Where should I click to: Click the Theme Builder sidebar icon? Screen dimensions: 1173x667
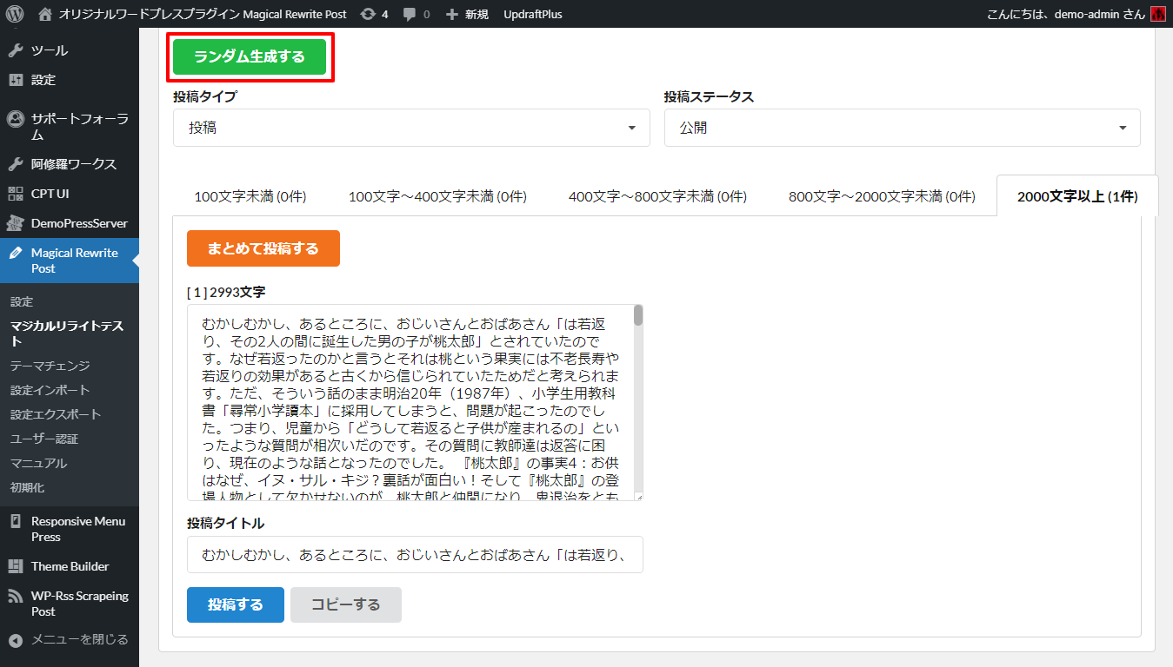[x=16, y=566]
